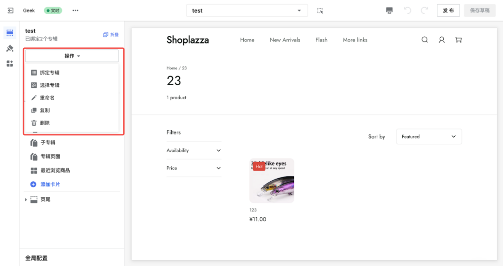Click the fishing lure product thumbnail
Screen dimensions: 503x266
click(272, 181)
